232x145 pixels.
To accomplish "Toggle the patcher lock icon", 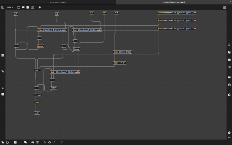I will (x=3, y=142).
